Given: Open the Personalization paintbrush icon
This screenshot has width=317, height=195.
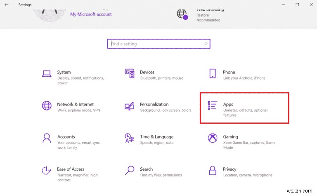Looking at the screenshot, I should [x=130, y=106].
